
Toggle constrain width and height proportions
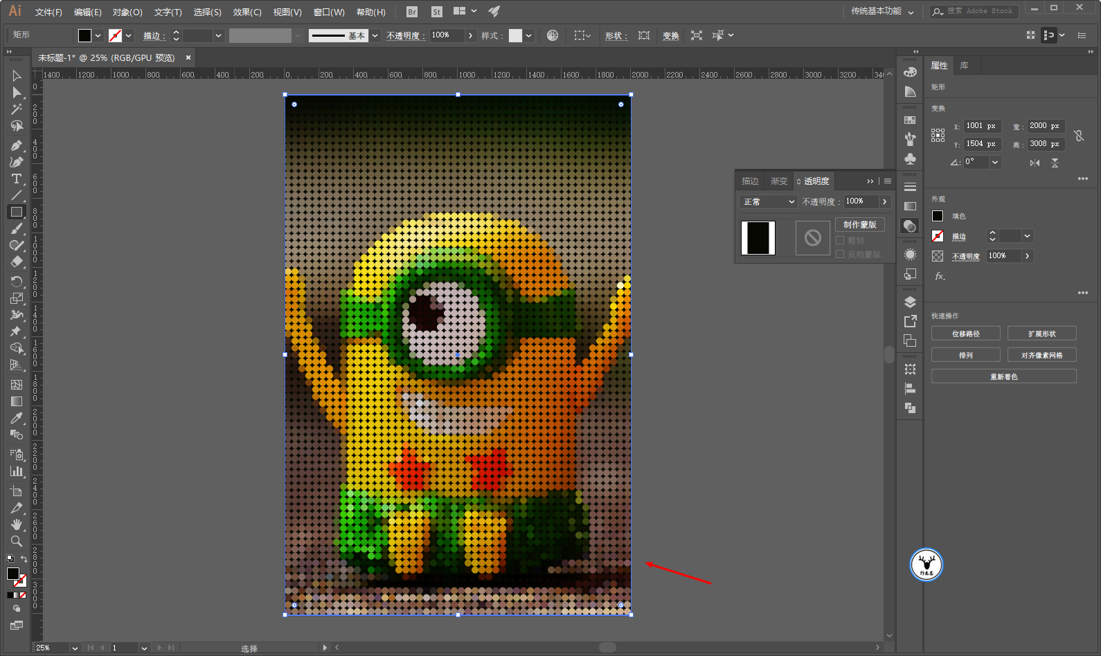(1078, 136)
